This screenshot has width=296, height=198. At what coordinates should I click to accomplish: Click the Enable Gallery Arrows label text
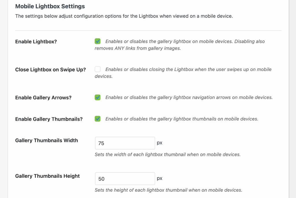click(x=43, y=97)
